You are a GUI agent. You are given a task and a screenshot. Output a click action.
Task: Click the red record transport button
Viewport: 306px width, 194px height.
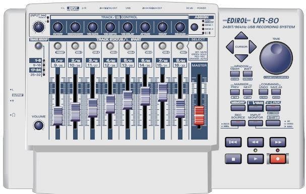pyautogui.click(x=278, y=159)
